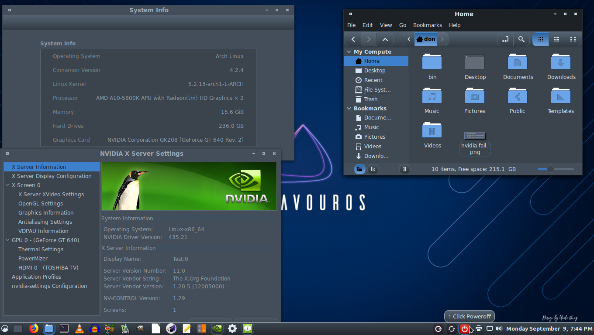Open the Bookmarks menu
Viewport: 594px width, 335px height.
point(428,25)
